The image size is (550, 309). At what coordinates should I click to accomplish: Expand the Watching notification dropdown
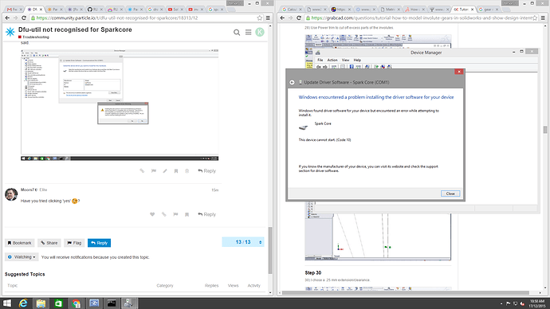(22, 256)
